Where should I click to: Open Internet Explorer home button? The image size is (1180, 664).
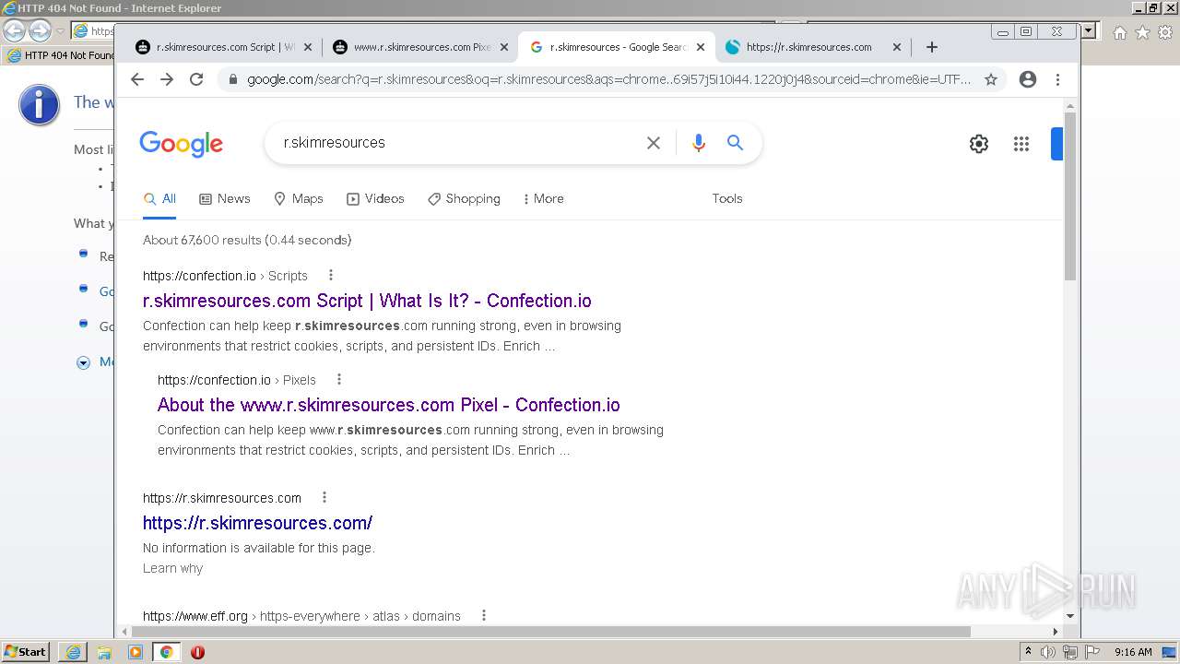click(1119, 32)
